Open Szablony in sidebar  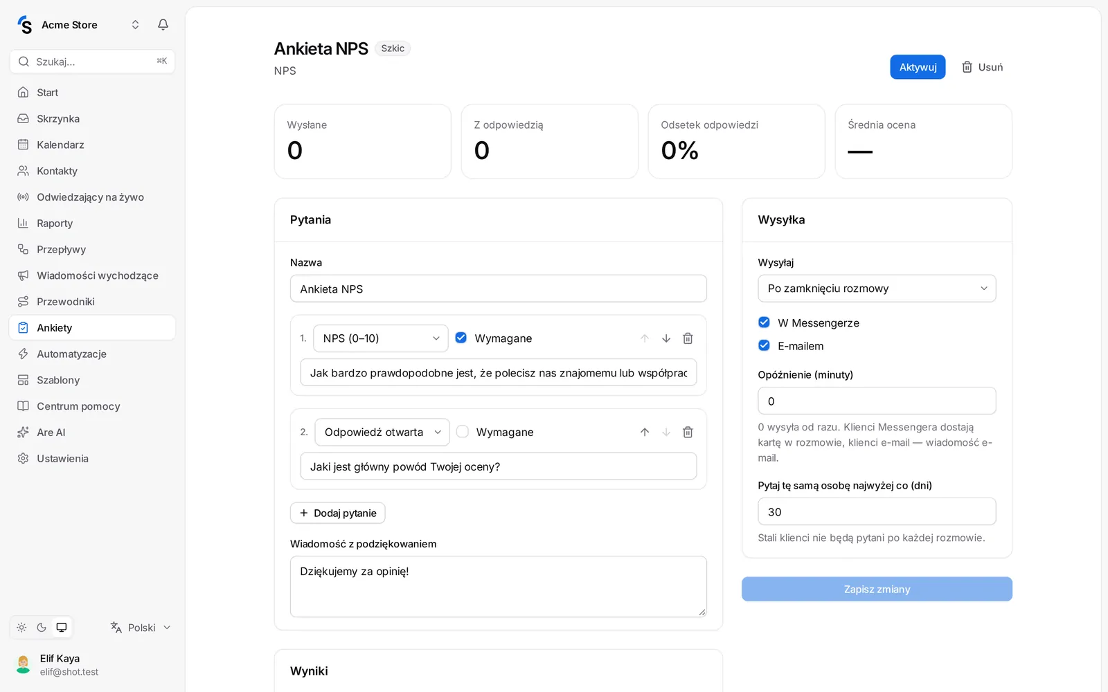click(x=92, y=380)
